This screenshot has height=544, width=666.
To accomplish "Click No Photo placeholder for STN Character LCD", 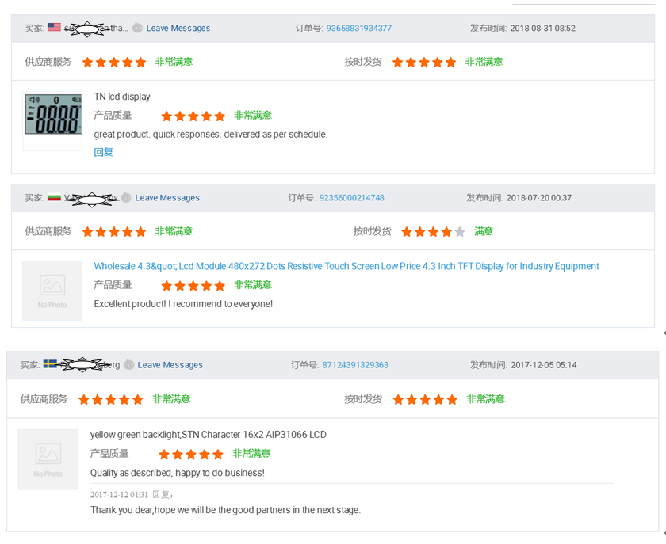I will click(48, 459).
